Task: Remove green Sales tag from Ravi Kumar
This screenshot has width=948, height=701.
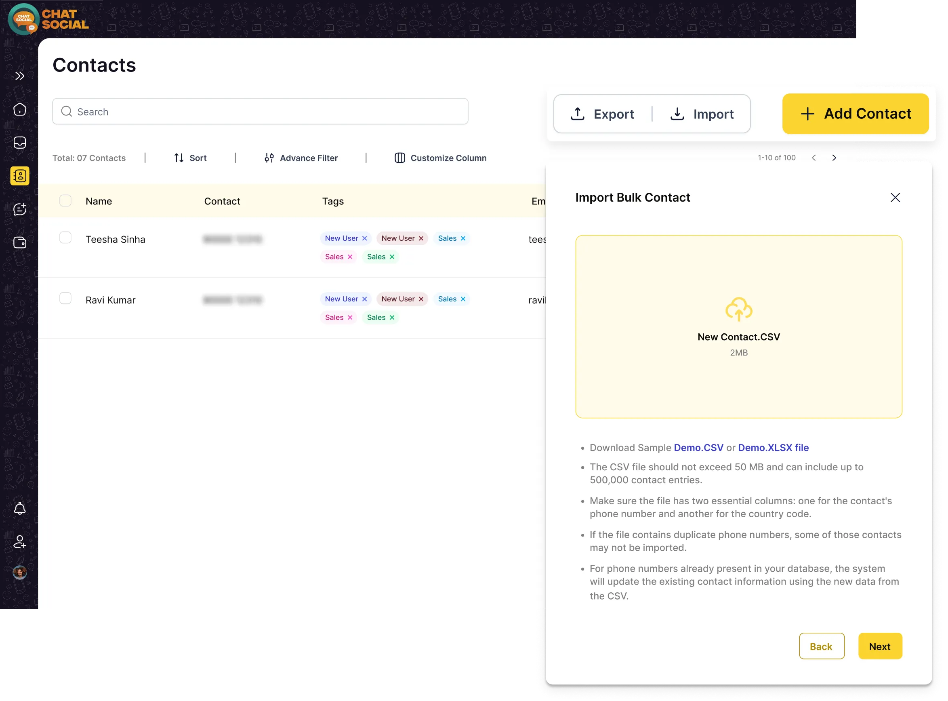Action: coord(392,318)
